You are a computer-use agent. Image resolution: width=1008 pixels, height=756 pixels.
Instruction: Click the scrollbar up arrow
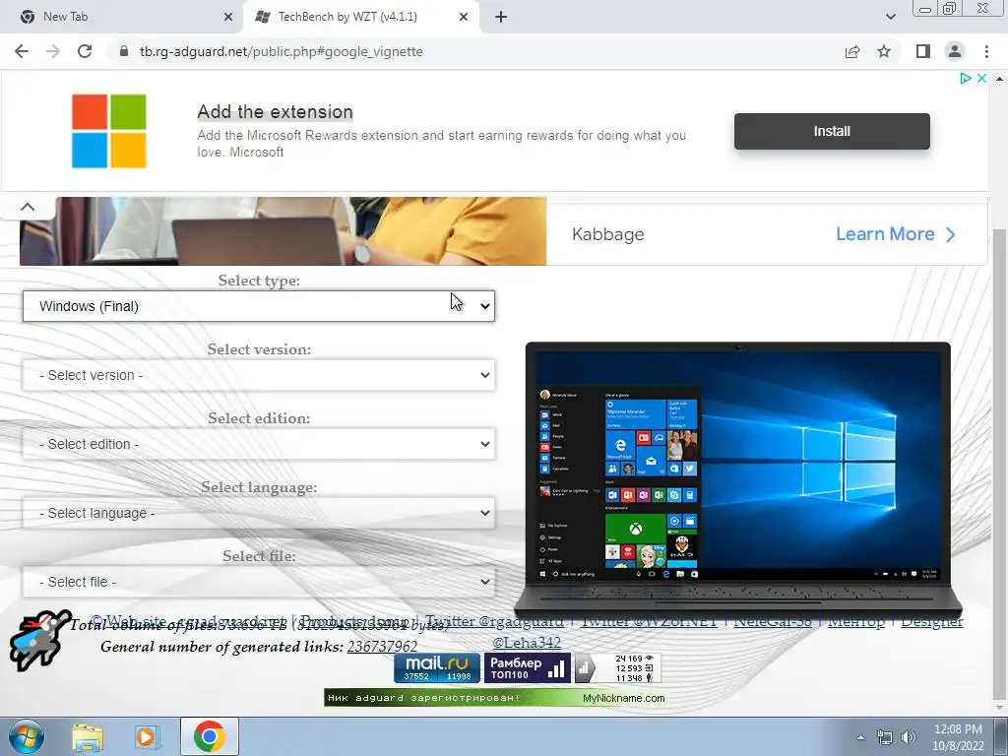click(999, 79)
